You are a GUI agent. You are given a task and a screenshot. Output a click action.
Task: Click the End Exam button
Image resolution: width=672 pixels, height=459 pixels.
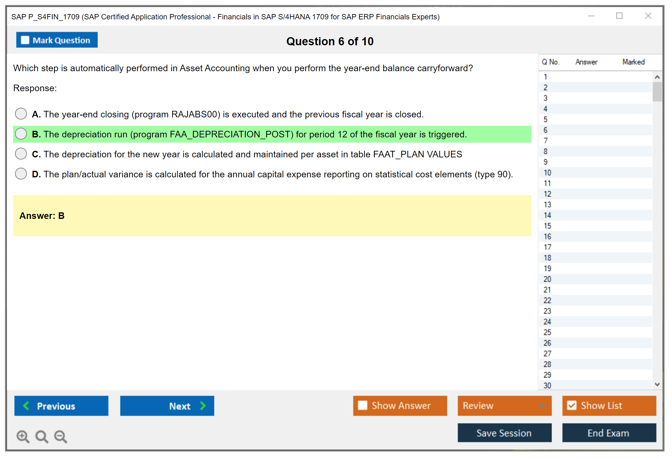click(x=609, y=433)
